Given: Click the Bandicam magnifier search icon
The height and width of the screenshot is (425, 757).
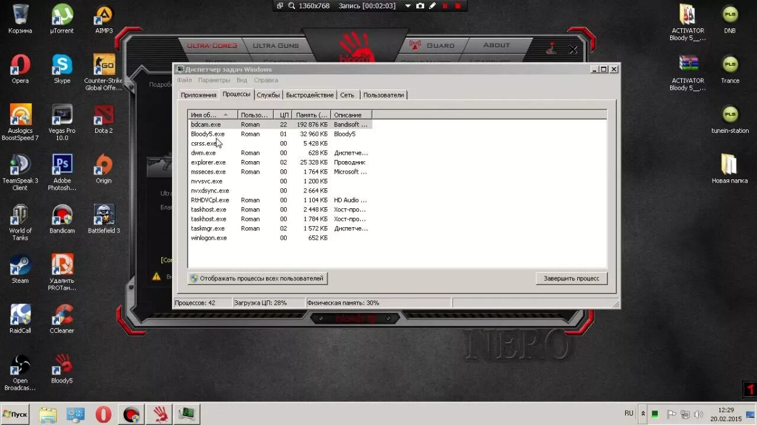Looking at the screenshot, I should [292, 6].
